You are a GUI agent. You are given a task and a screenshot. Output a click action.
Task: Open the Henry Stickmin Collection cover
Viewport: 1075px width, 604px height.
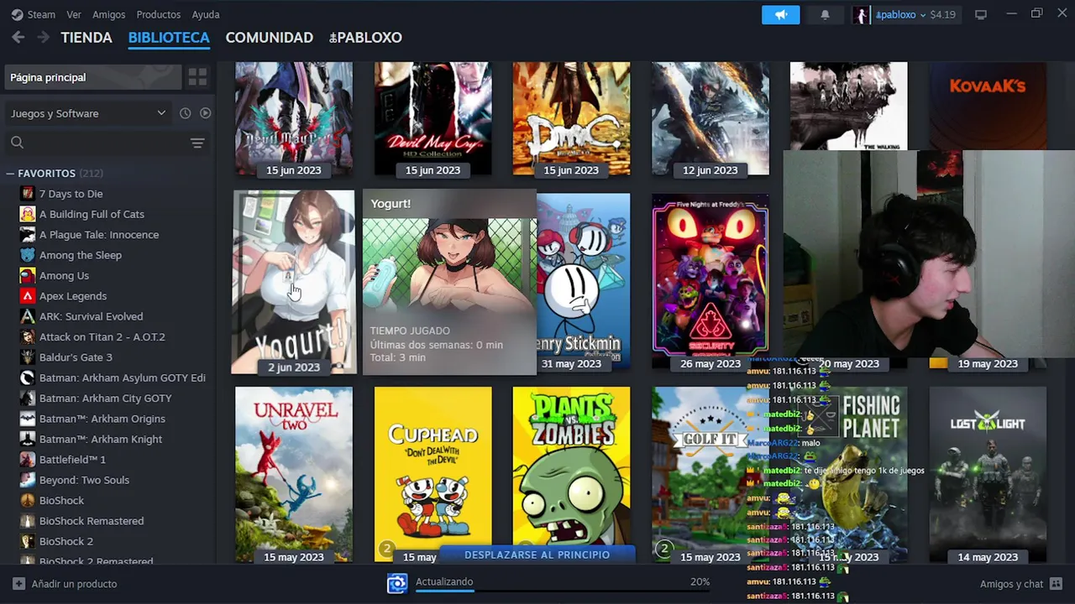point(583,282)
